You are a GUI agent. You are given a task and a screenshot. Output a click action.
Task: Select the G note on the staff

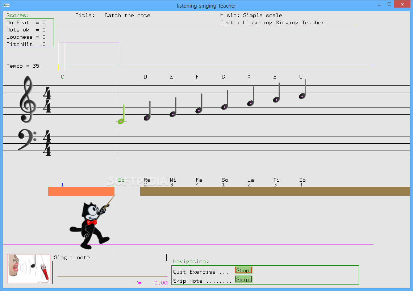coord(225,100)
